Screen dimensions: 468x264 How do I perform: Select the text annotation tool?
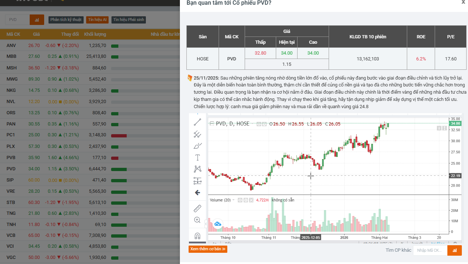(x=197, y=158)
